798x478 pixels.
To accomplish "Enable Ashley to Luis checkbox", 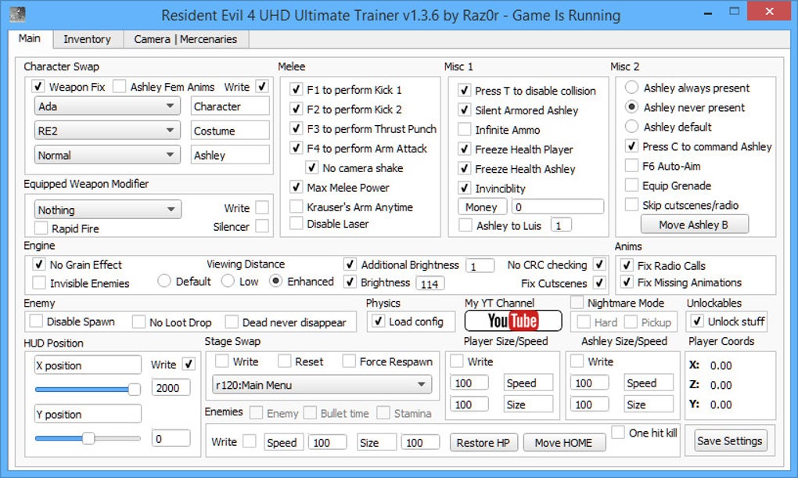I will point(465,225).
